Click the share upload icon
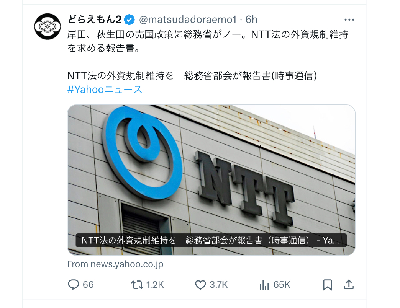400x308 pixels. coord(349,284)
